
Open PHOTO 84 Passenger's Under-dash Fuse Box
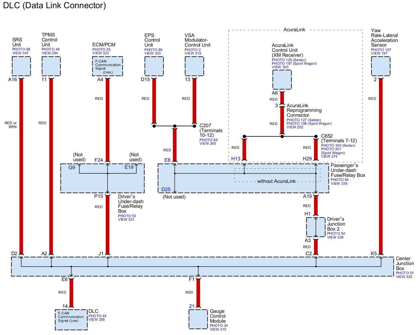click(x=340, y=180)
